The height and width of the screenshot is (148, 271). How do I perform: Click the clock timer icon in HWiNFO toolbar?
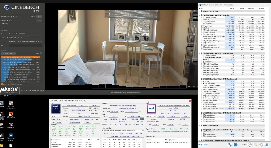(250, 145)
